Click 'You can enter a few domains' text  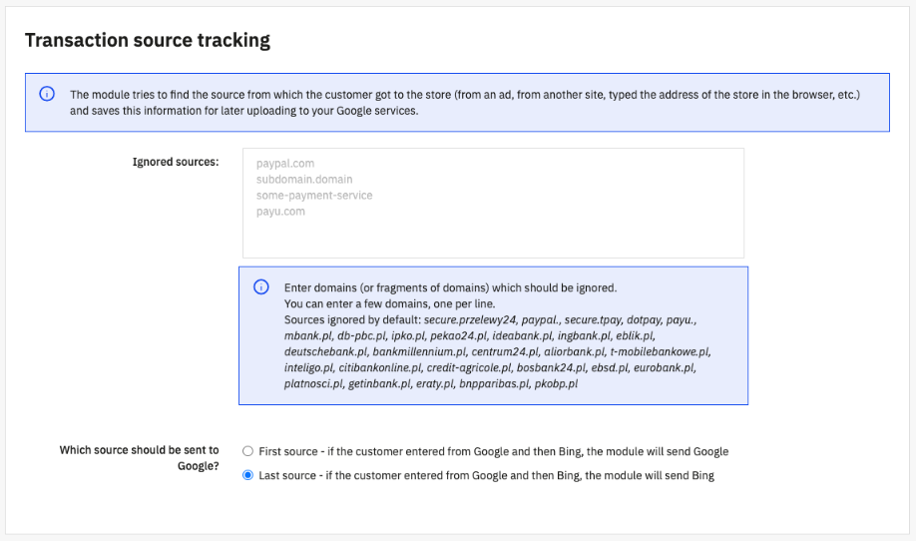coord(389,303)
